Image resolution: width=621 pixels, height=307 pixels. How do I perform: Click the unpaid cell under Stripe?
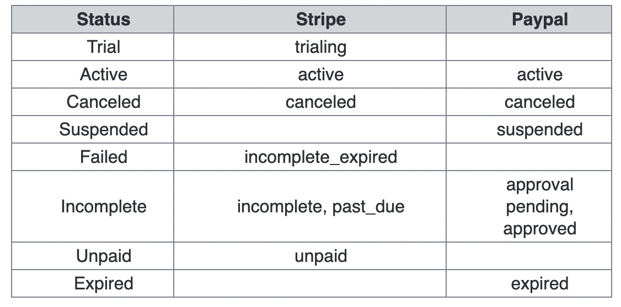pos(320,256)
